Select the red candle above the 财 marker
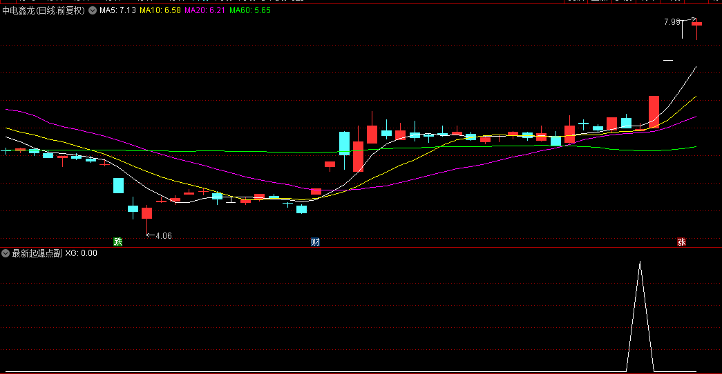The height and width of the screenshot is (374, 722). pyautogui.click(x=316, y=191)
